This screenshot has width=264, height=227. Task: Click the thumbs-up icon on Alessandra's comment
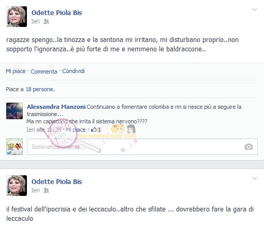pos(94,130)
